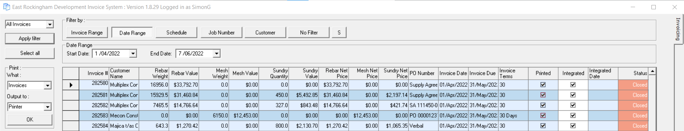Filter by Customer
This screenshot has width=684, height=131.
coord(265,32)
